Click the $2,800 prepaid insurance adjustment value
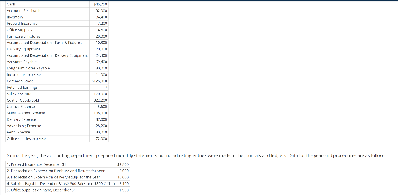The width and height of the screenshot is (398, 195). coord(124,164)
